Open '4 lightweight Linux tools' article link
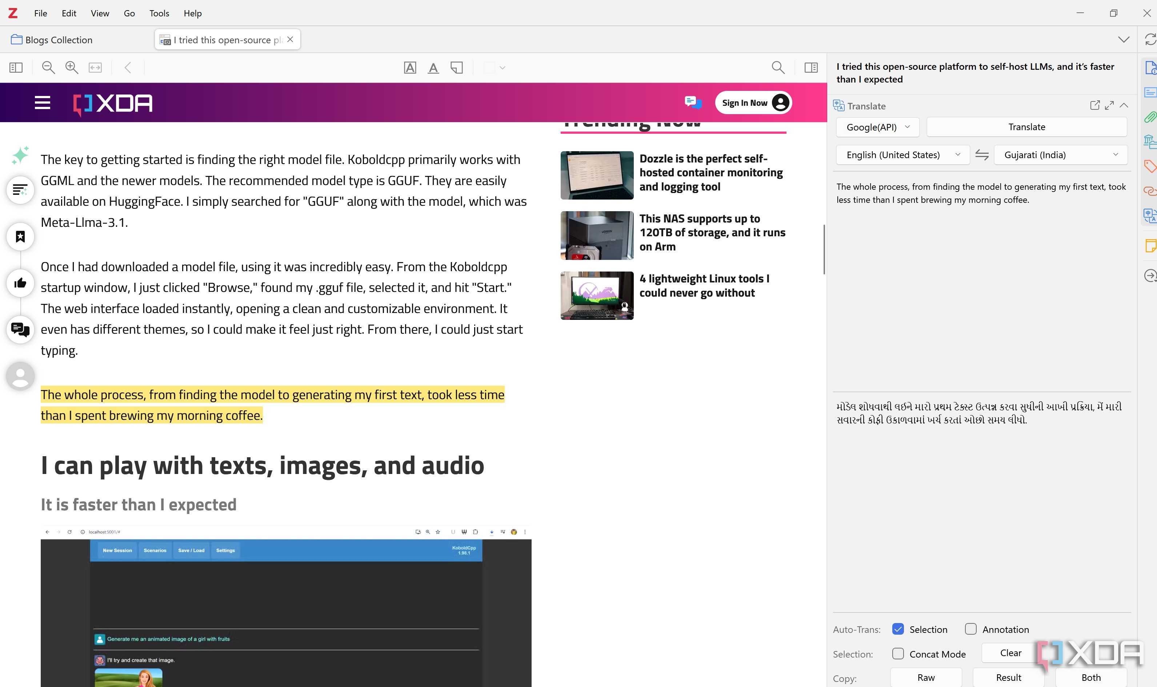This screenshot has height=687, width=1157. [x=704, y=286]
